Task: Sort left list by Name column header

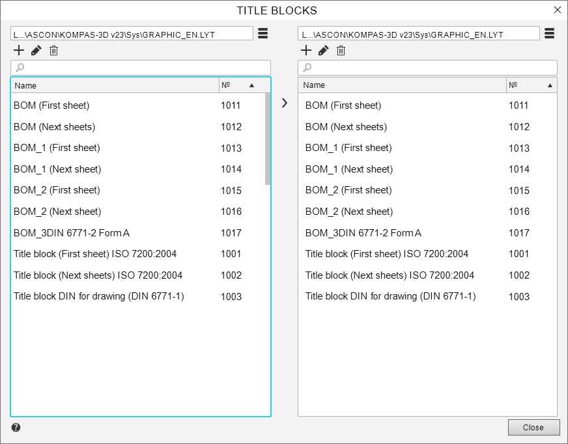Action: (x=115, y=85)
